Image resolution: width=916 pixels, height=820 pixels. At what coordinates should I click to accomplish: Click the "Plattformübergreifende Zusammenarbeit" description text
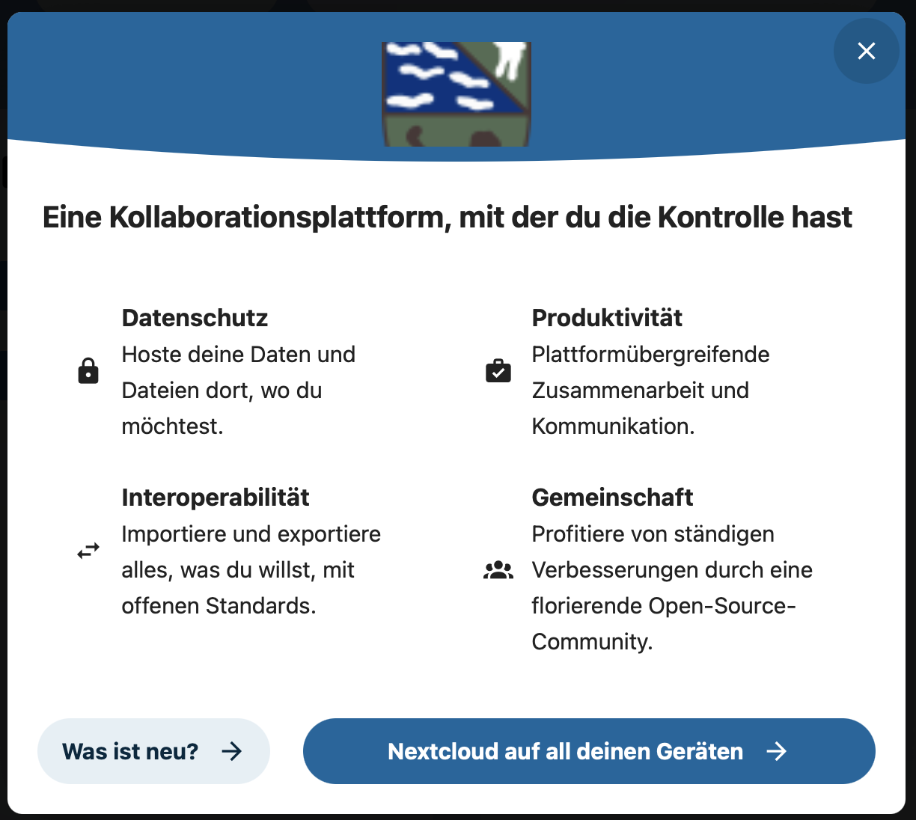click(x=650, y=390)
